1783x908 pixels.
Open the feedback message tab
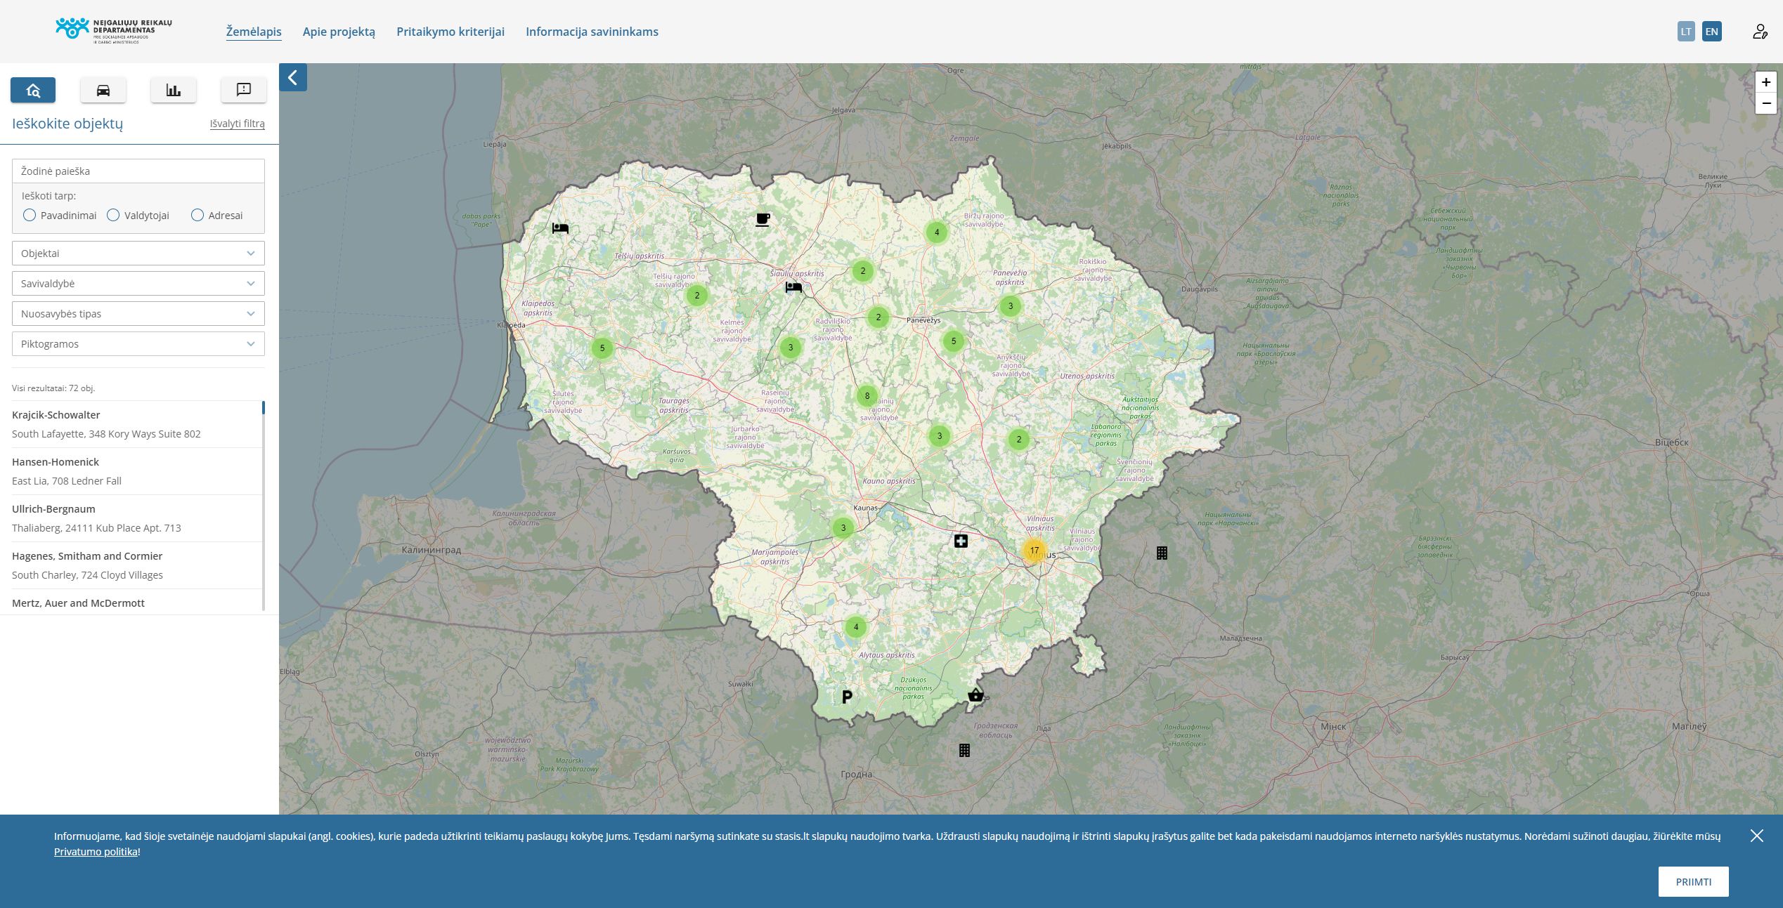[243, 90]
